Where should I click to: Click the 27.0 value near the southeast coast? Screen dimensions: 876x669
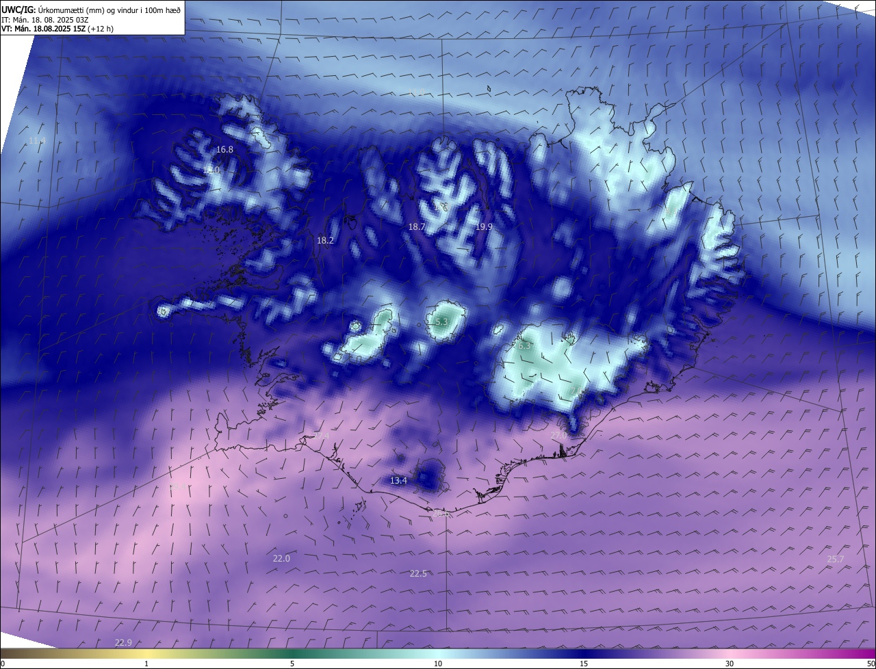pos(558,436)
